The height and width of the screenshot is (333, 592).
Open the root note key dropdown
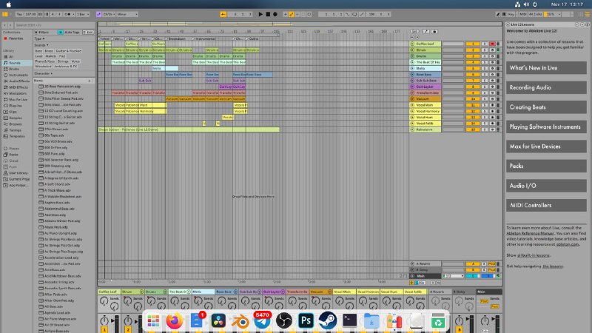tap(109, 14)
